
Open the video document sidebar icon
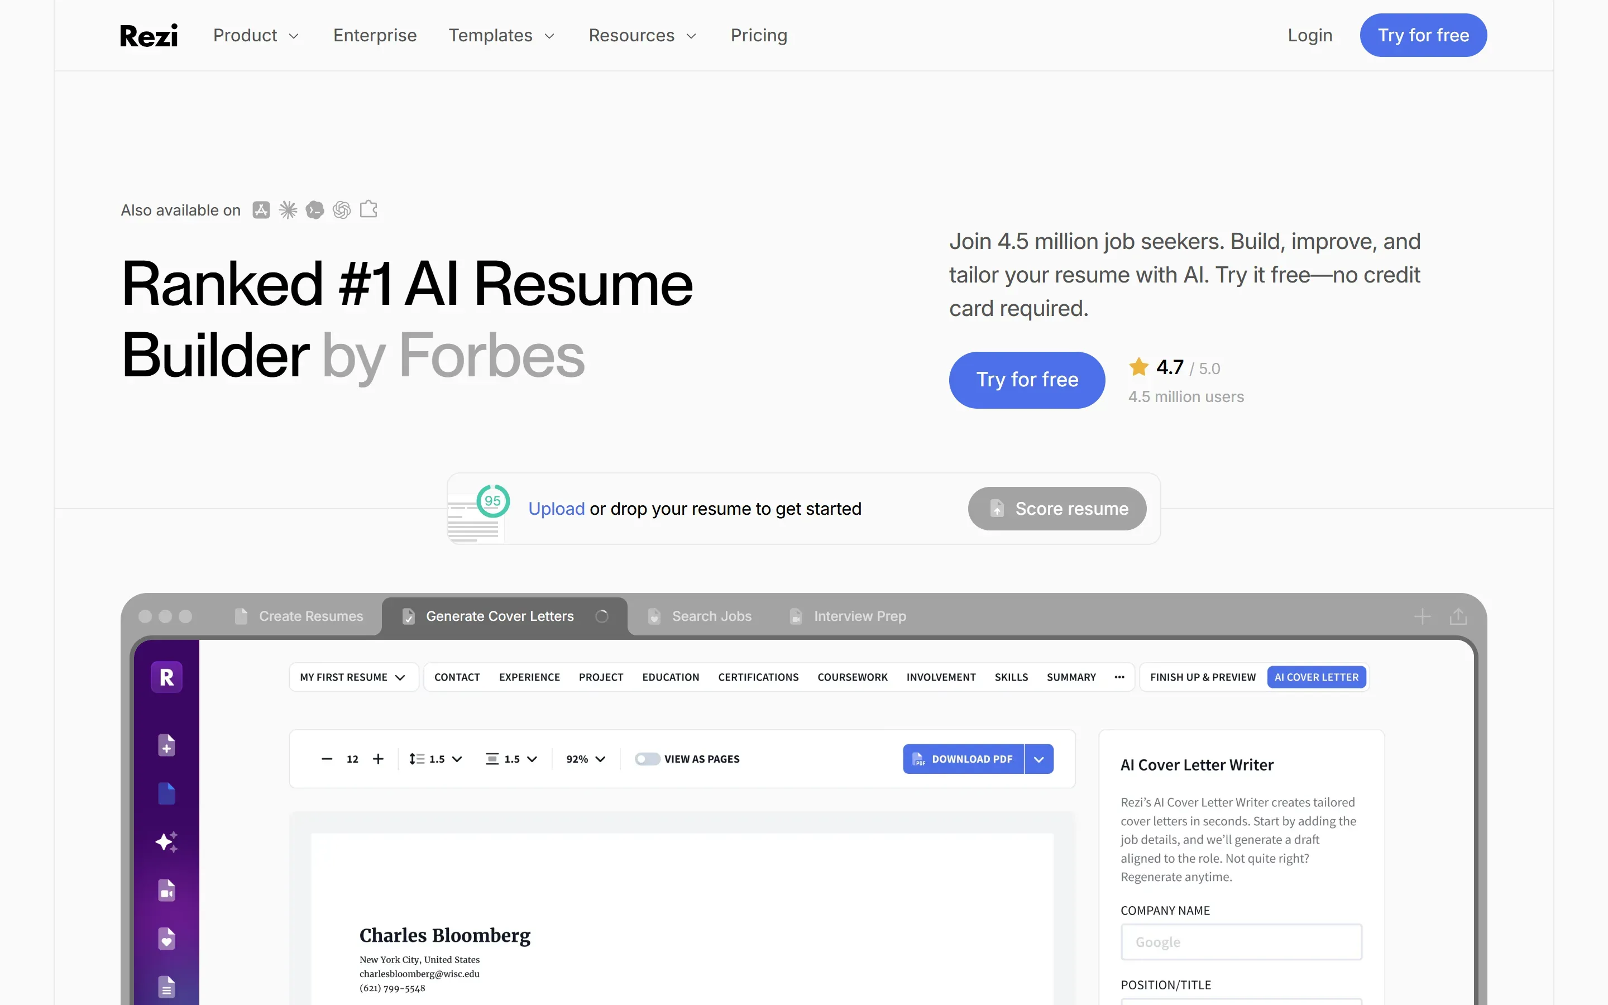(x=167, y=890)
